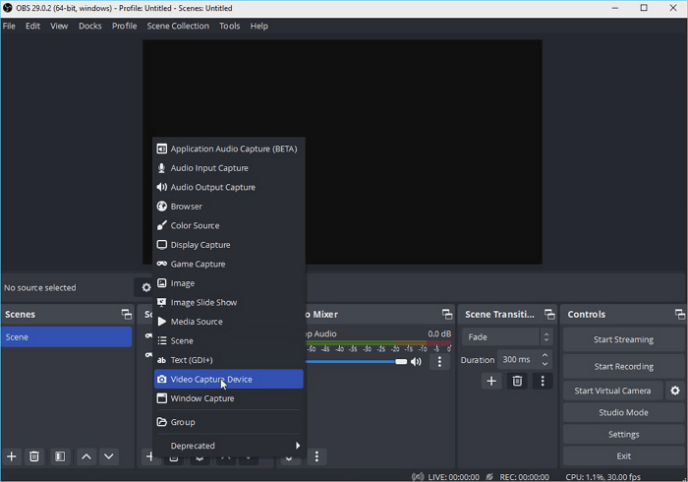Viewport: 688px width, 482px height.
Task: Open source properties gear icon
Action: click(x=146, y=287)
